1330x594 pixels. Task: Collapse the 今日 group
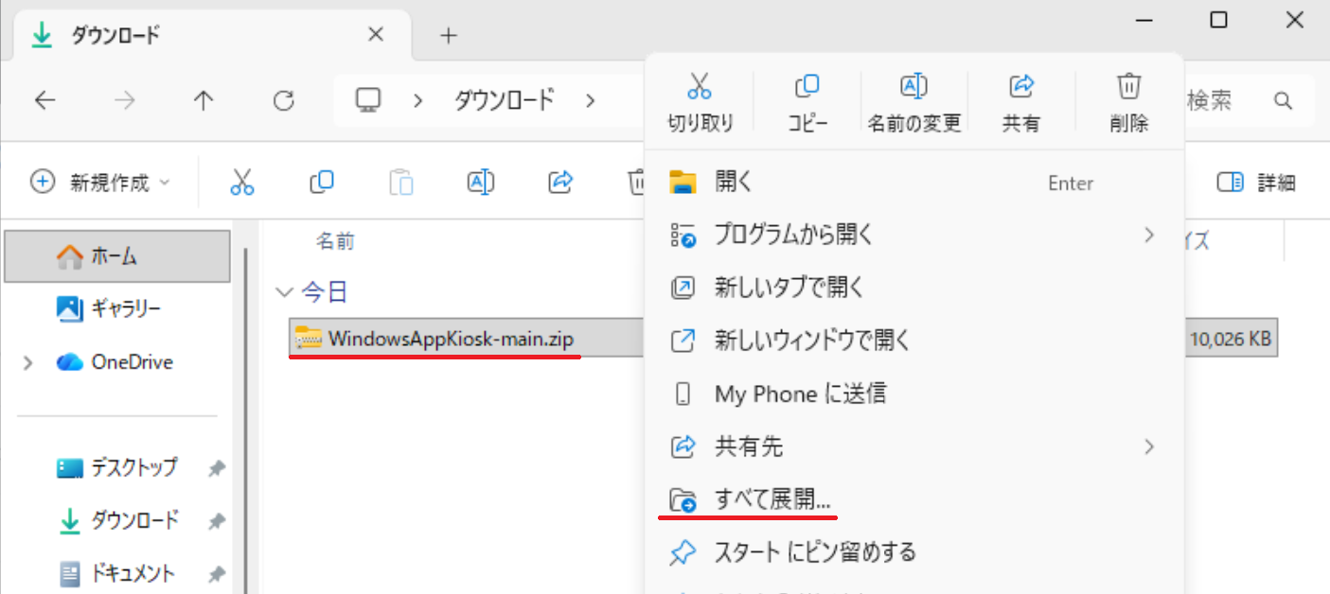pos(284,292)
